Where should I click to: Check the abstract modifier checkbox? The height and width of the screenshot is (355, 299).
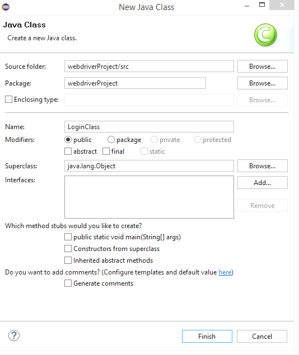click(x=68, y=152)
